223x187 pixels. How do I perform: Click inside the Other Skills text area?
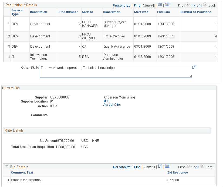(x=116, y=71)
